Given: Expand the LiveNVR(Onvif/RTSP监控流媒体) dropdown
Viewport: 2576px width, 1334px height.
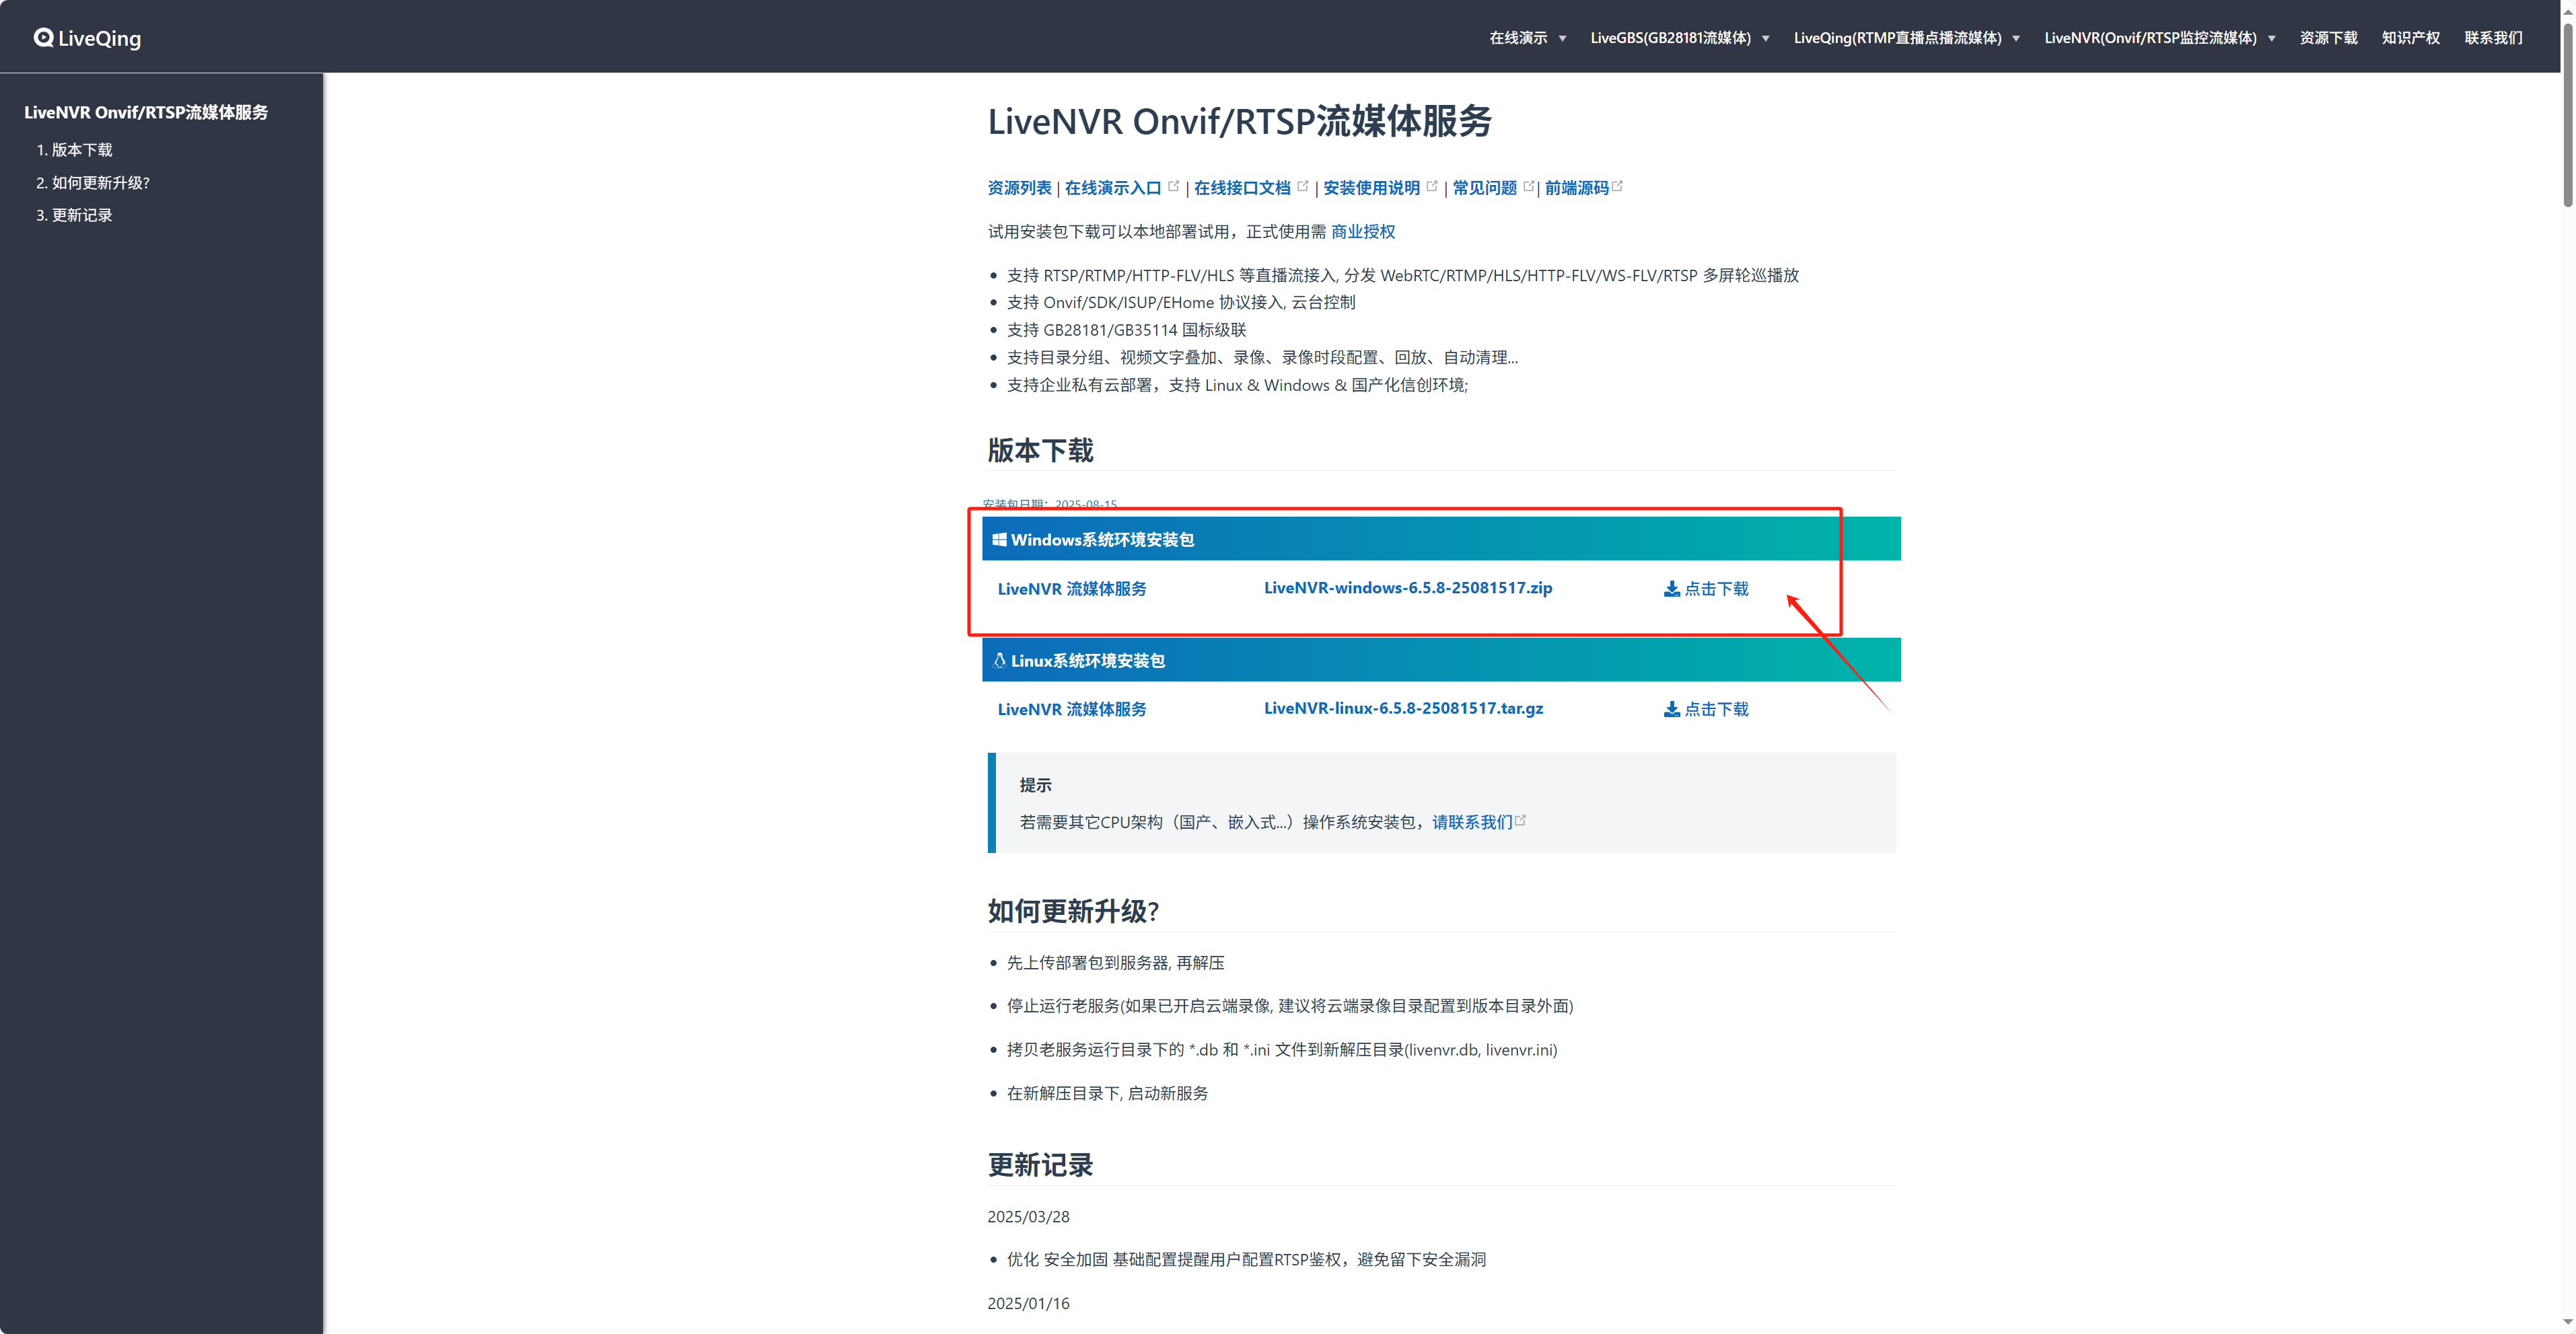Looking at the screenshot, I should 2159,38.
